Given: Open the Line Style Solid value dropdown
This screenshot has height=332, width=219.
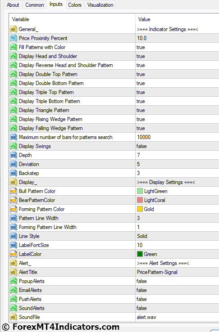Looking at the screenshot, I should (177, 236).
